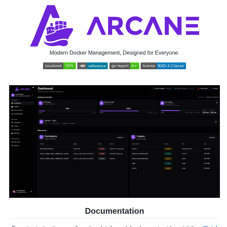Select Dashboard in the sidebar
The width and height of the screenshot is (227, 227).
22,103
